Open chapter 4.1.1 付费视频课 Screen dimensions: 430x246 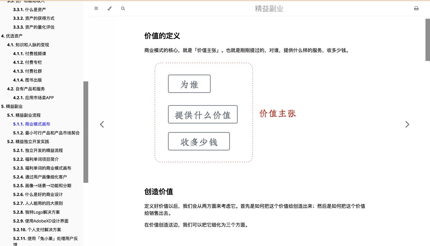pos(29,54)
